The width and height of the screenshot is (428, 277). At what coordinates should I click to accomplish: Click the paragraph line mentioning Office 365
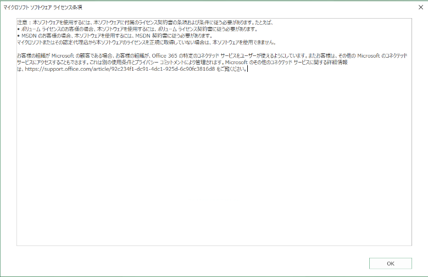tap(212, 55)
